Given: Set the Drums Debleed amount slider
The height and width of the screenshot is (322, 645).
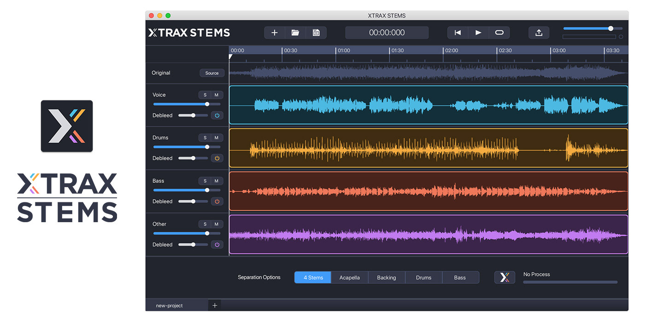Looking at the screenshot, I should [x=193, y=158].
